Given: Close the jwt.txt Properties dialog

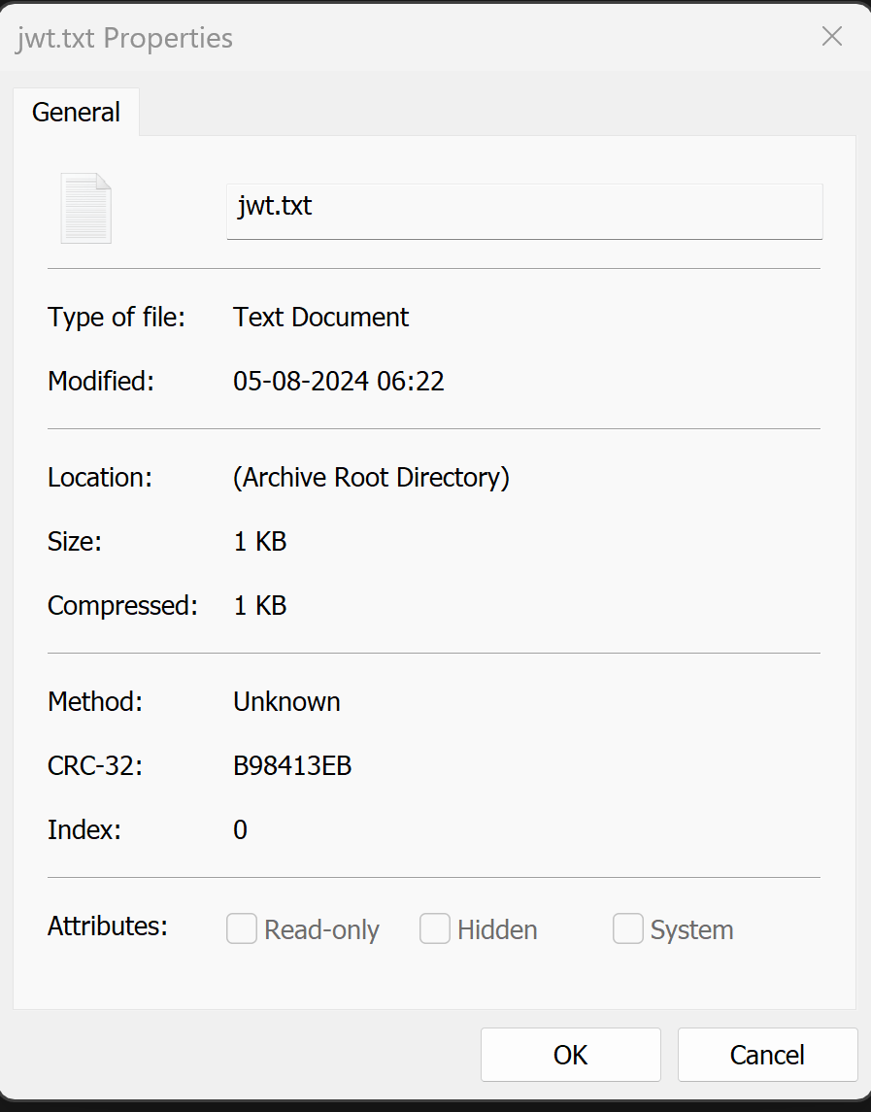Looking at the screenshot, I should (831, 36).
